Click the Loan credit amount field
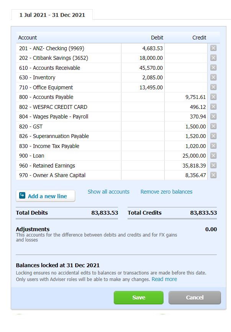This screenshot has width=231, height=332. [186, 156]
